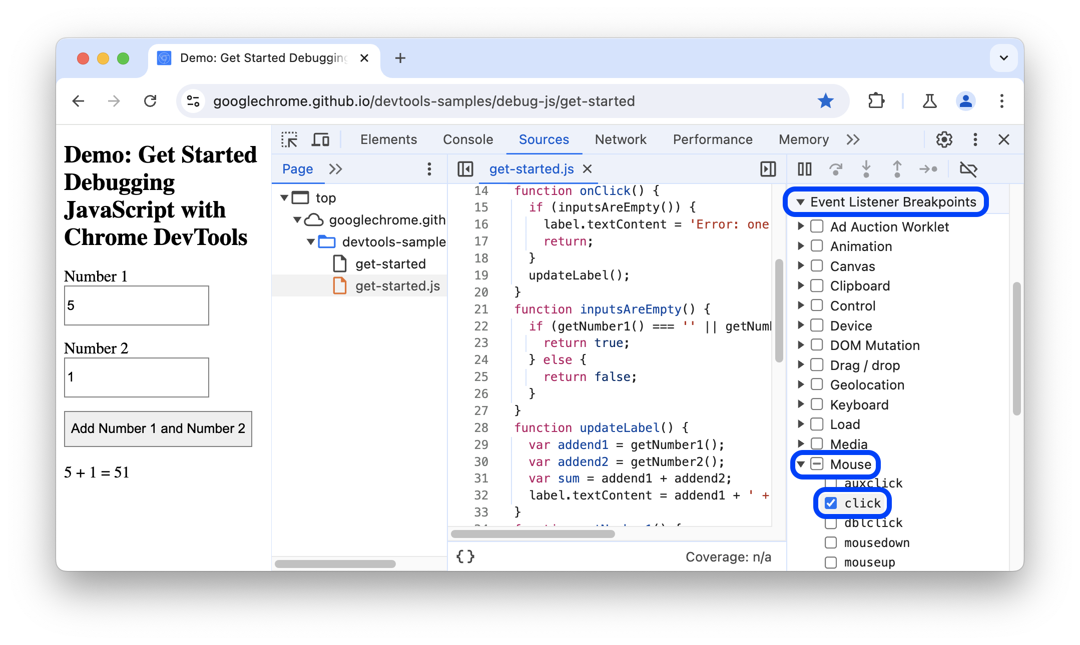Click the format JavaScript source icon

[x=465, y=556]
